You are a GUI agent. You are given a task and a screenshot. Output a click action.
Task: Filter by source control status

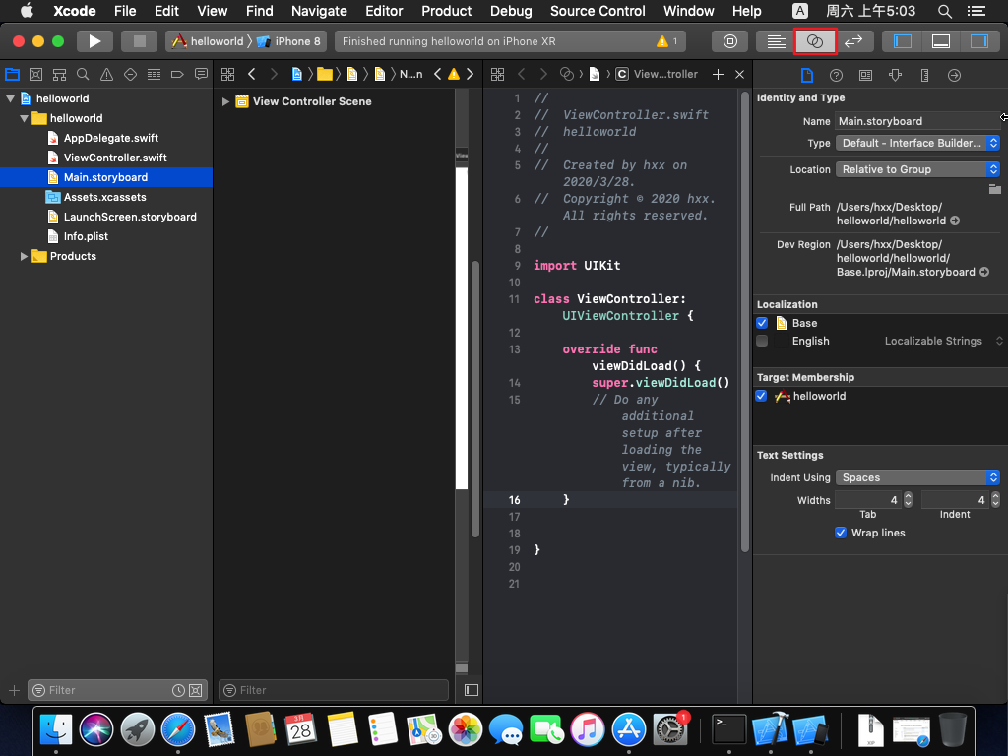click(x=196, y=690)
